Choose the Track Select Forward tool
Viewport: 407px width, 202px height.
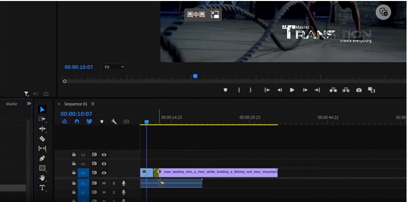pyautogui.click(x=42, y=119)
